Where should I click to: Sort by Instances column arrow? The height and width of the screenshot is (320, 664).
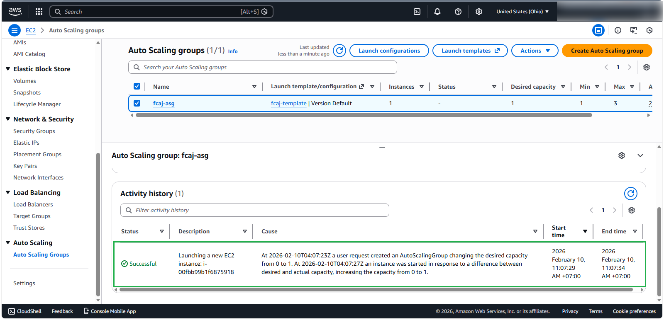(x=422, y=87)
